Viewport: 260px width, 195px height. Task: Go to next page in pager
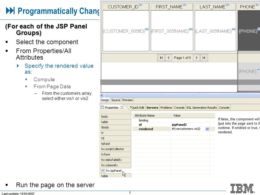click(197, 58)
